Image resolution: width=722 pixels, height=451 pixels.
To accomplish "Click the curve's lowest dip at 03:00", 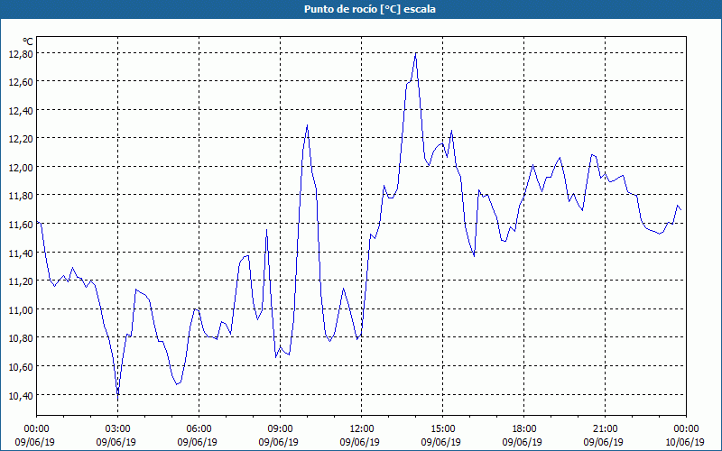I will pyautogui.click(x=118, y=396).
